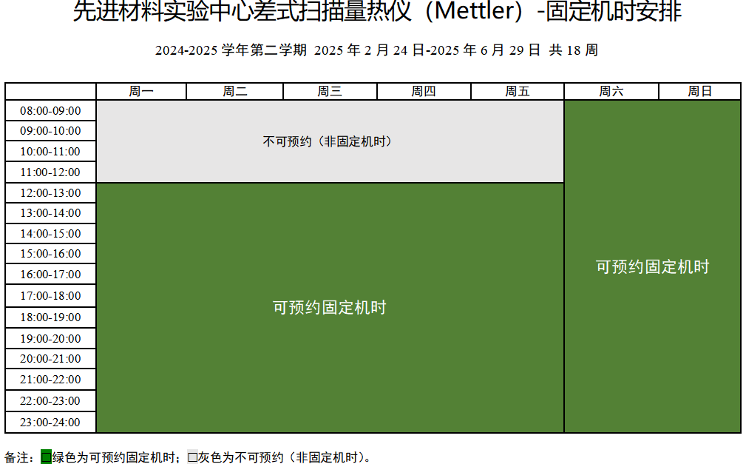This screenshot has width=746, height=464.
Task: Select the 12:00-13:00 time slot label
Action: coord(50,193)
